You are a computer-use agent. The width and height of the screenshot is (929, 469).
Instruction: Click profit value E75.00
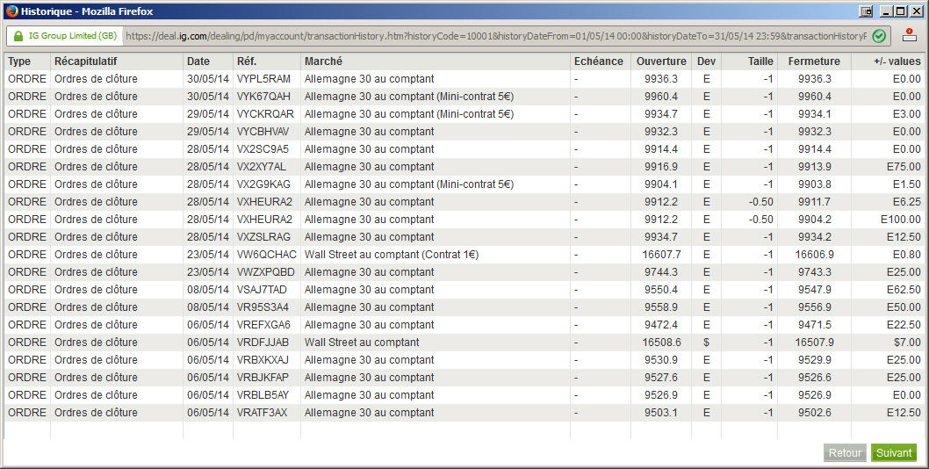click(904, 167)
